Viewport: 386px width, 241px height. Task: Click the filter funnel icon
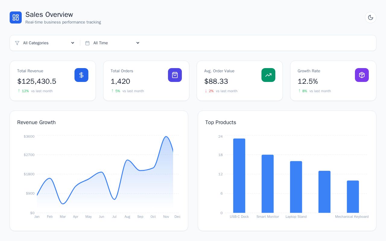pos(17,43)
